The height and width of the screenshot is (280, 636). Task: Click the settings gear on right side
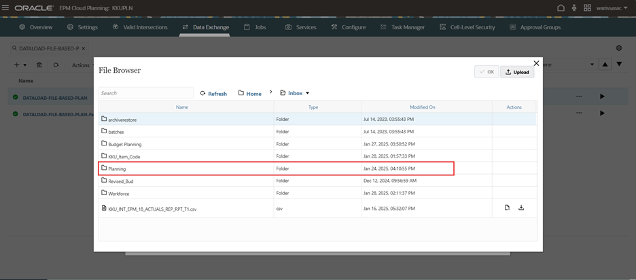pyautogui.click(x=618, y=48)
